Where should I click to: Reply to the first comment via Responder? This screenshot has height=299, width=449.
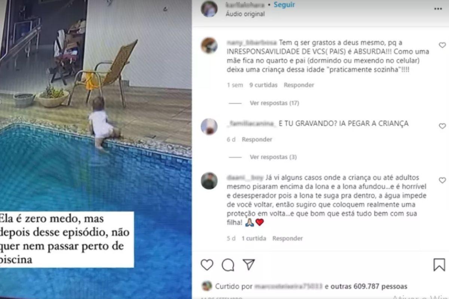(x=299, y=85)
